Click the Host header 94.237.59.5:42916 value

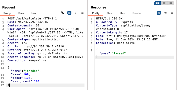33,22
